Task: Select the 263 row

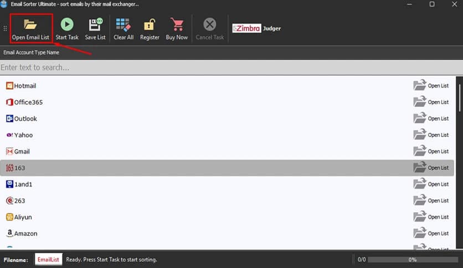Action: click(227, 200)
